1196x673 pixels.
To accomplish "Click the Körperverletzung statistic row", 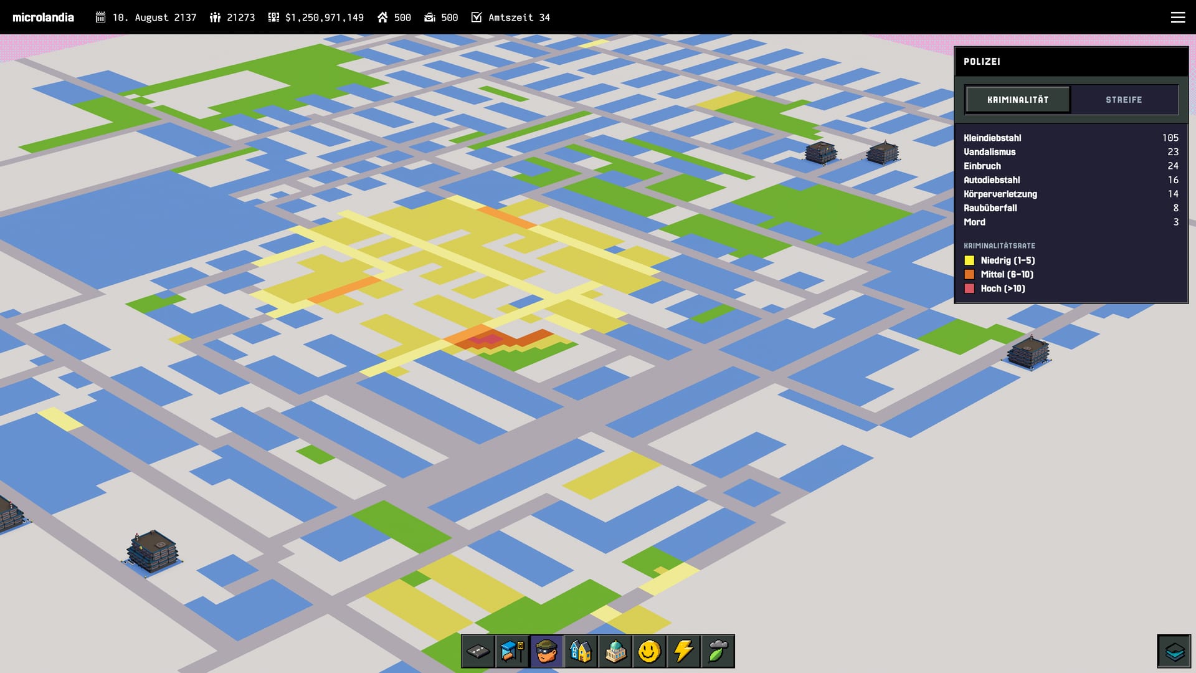I will pyautogui.click(x=1071, y=194).
